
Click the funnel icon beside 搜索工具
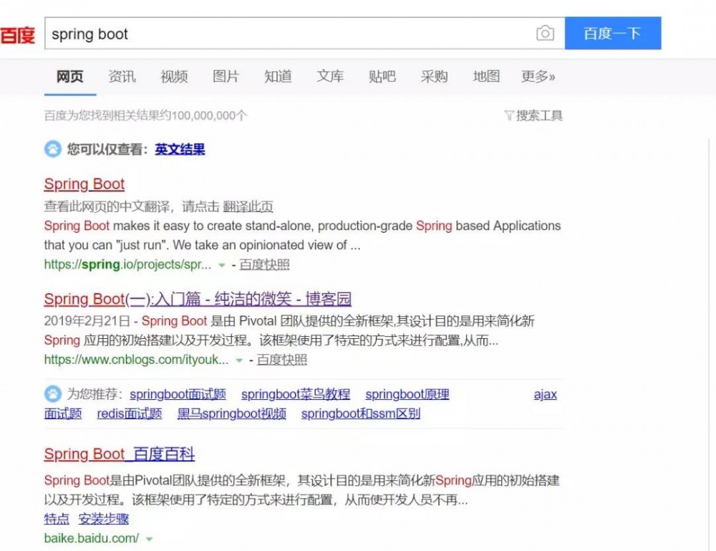(x=510, y=115)
